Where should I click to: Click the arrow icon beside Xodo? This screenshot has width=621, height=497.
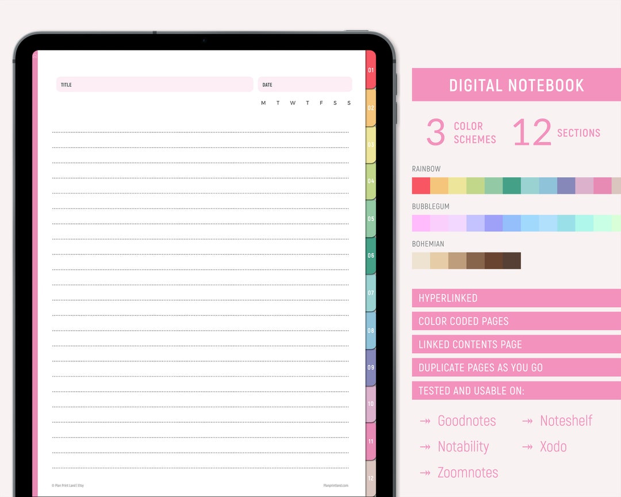[527, 447]
